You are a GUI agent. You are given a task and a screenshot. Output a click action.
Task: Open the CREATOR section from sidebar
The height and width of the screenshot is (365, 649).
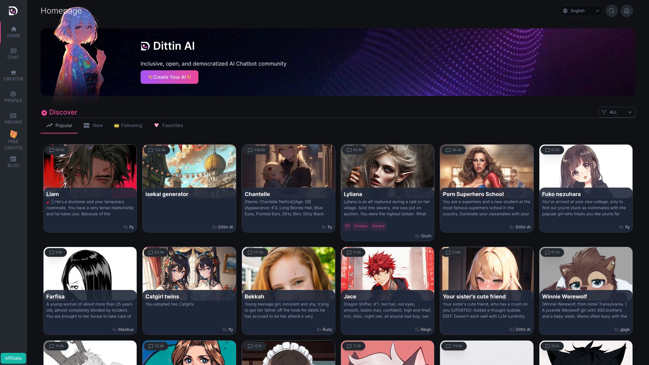click(x=14, y=75)
